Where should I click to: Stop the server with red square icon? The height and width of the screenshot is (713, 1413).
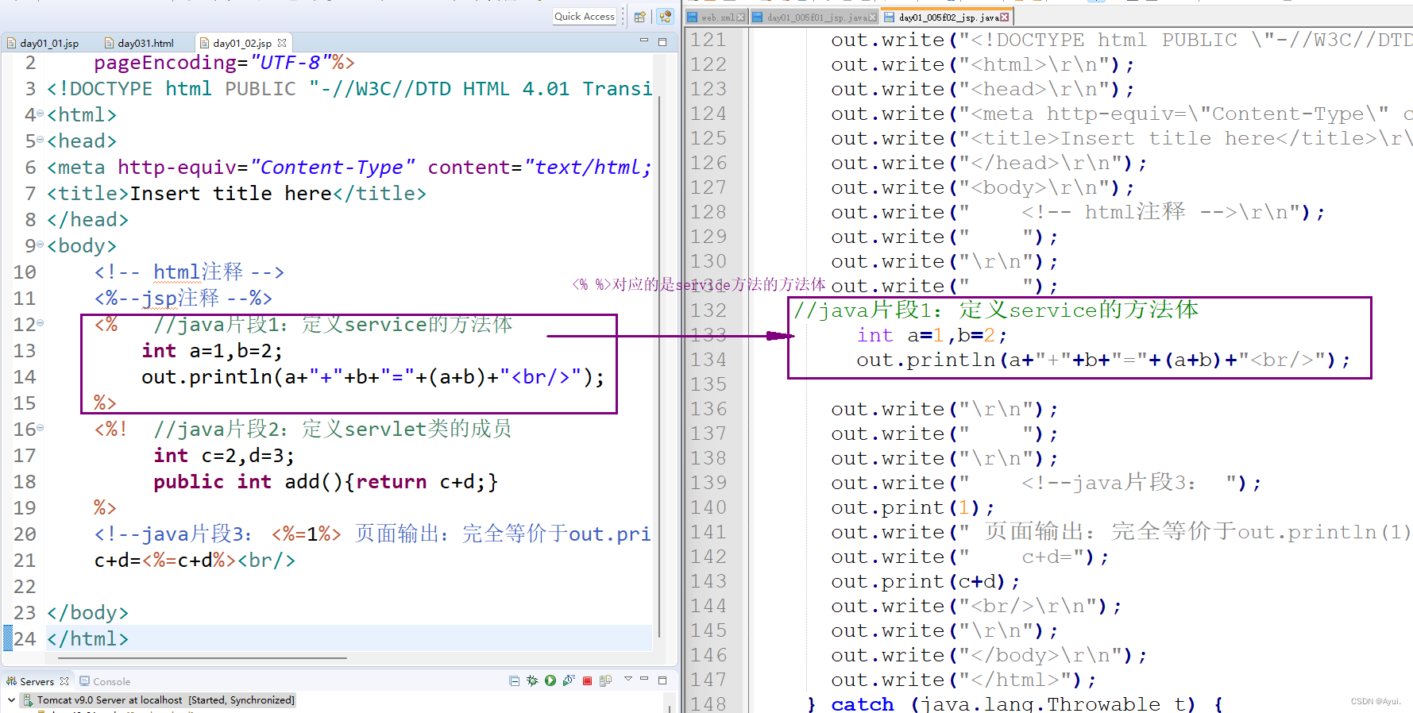(587, 680)
